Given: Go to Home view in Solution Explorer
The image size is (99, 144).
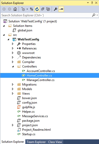Looking at the screenshot, I should point(15,9).
